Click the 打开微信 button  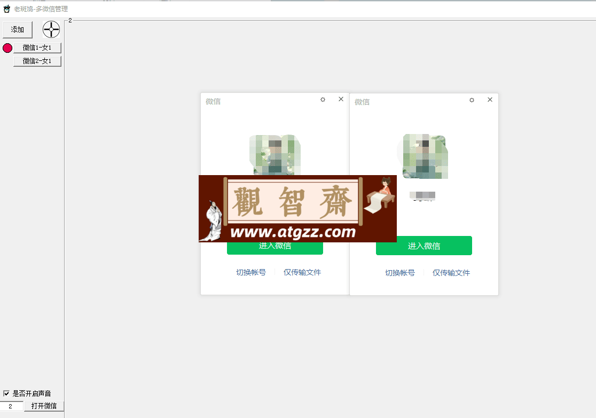click(44, 406)
